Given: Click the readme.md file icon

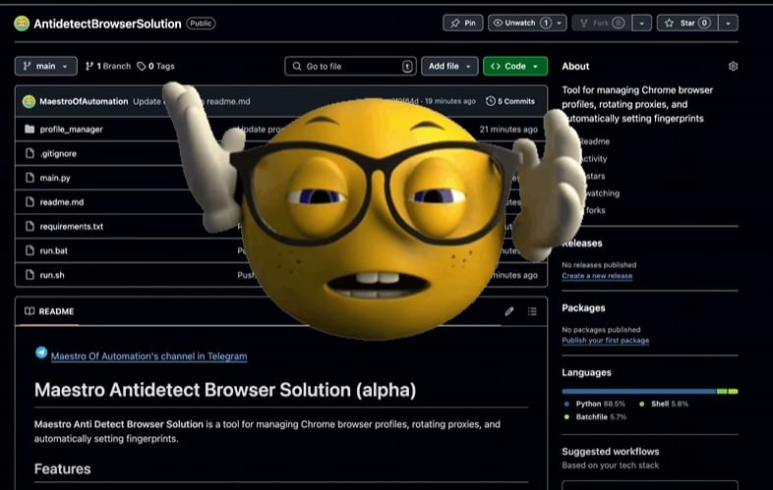Looking at the screenshot, I should 30,201.
